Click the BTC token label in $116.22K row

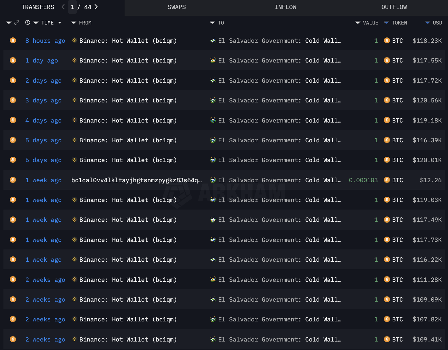(397, 260)
